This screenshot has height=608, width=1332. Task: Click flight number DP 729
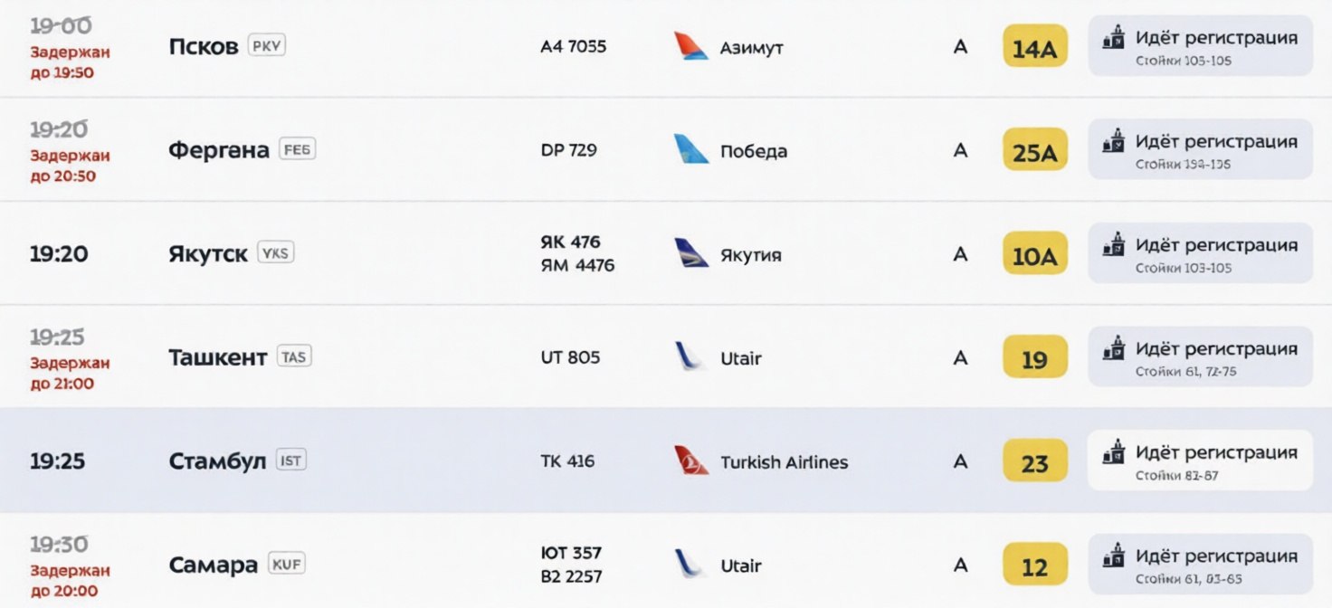[x=568, y=150]
